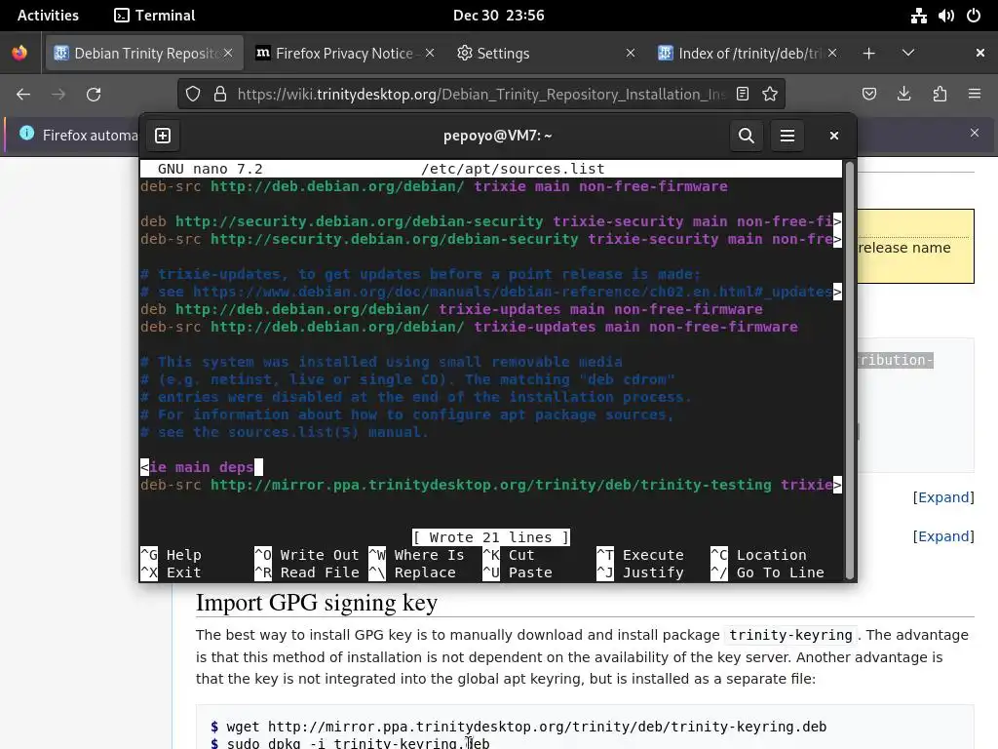The image size is (998, 749).
Task: Close the Settings tab
Action: [631, 53]
